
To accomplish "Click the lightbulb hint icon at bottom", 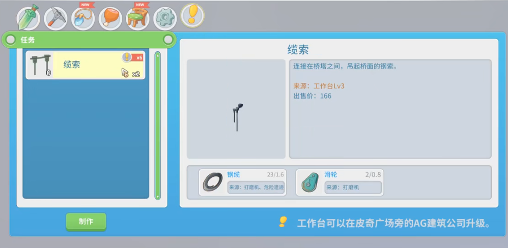I will click(x=283, y=222).
